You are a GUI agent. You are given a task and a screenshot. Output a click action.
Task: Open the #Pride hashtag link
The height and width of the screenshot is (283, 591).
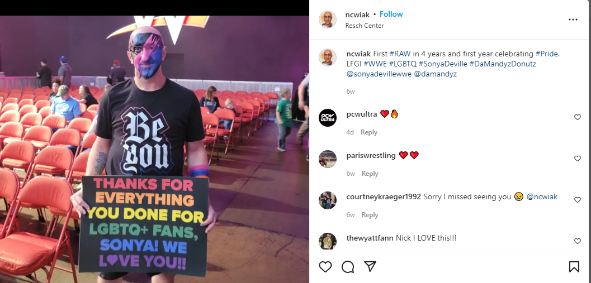546,54
